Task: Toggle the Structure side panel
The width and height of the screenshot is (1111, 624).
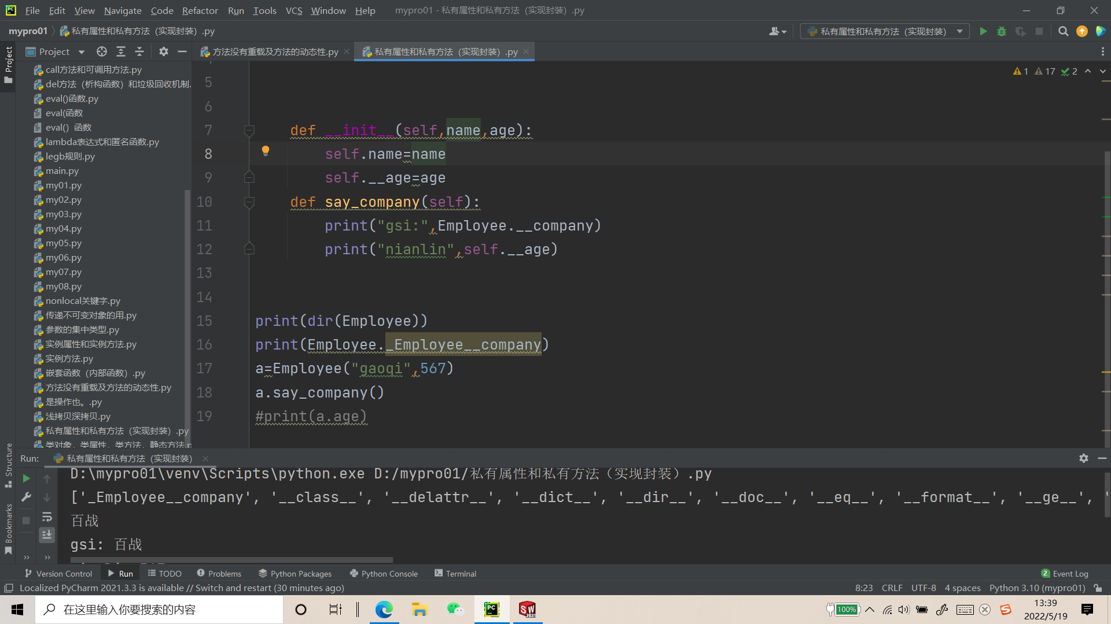Action: (x=8, y=465)
